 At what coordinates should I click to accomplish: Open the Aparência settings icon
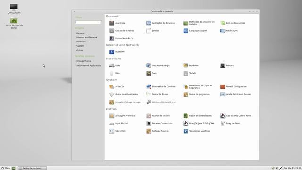117,23
